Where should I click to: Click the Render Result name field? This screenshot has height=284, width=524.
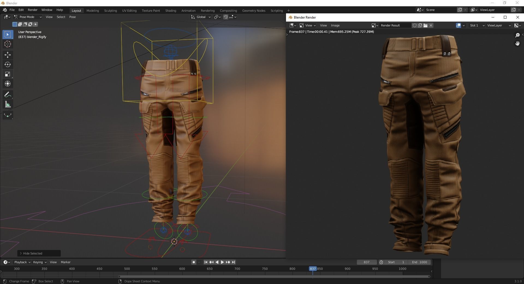point(395,25)
